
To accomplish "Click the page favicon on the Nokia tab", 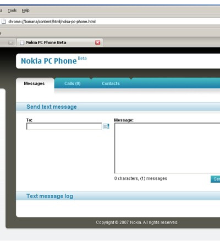I will click(22, 42).
